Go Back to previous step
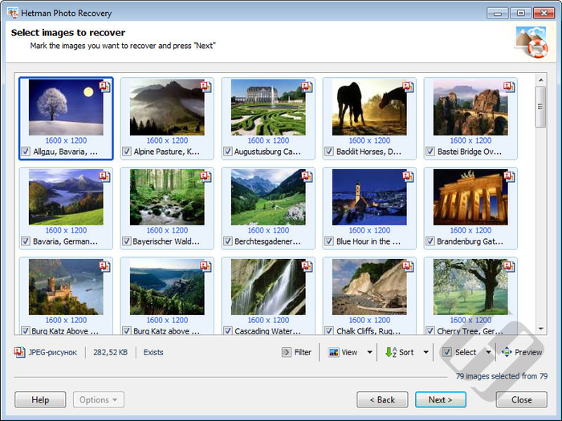 click(x=382, y=399)
